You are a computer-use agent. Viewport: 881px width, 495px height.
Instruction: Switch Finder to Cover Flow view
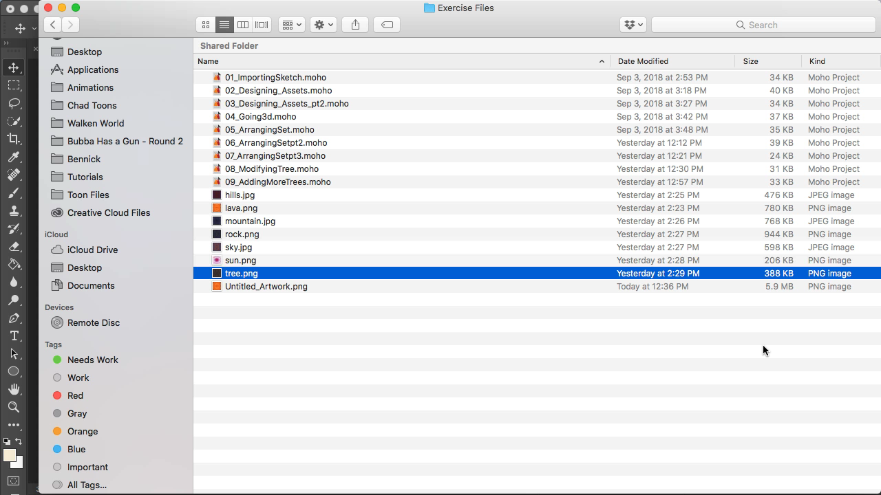coord(262,25)
